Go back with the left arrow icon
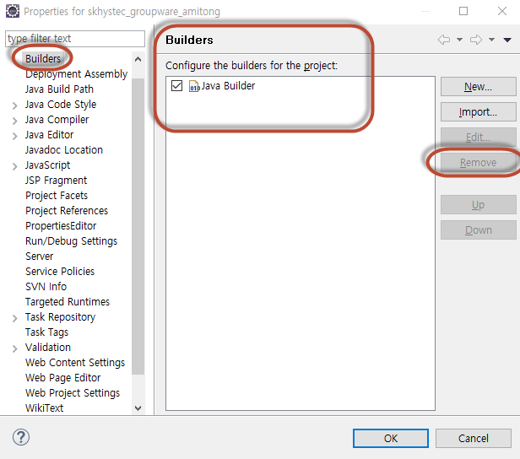This screenshot has height=459, width=520. [x=444, y=40]
